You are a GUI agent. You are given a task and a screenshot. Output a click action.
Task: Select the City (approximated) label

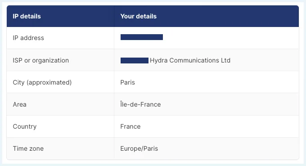pos(42,82)
